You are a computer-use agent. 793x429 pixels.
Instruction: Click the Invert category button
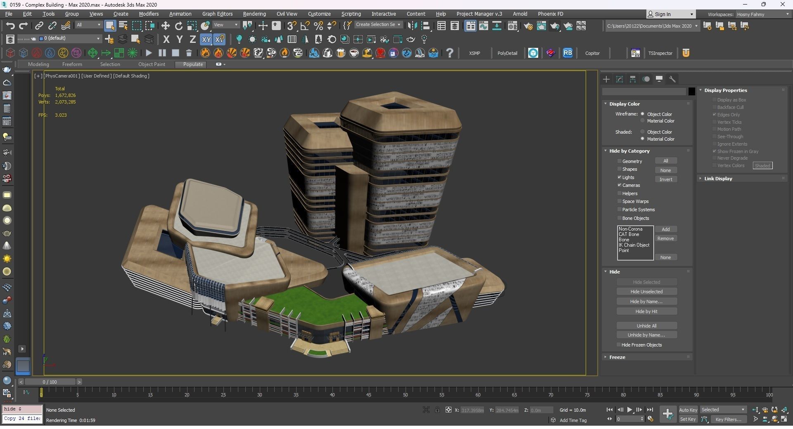tap(666, 179)
